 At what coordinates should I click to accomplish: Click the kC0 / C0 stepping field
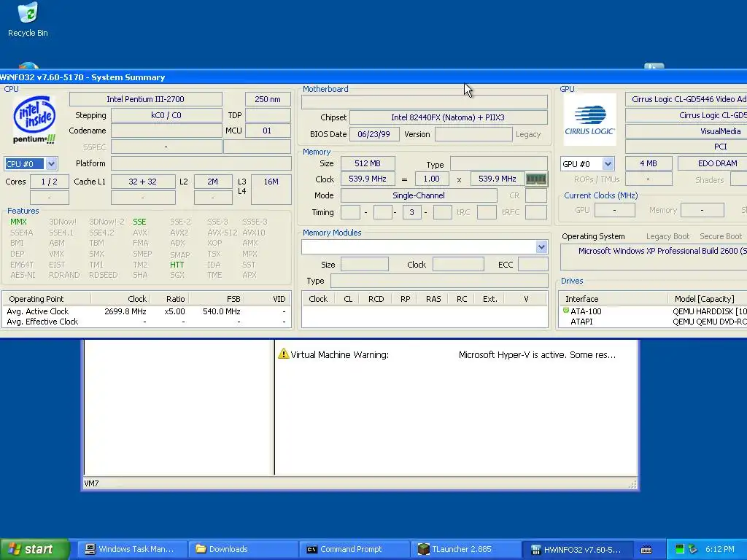coord(166,115)
